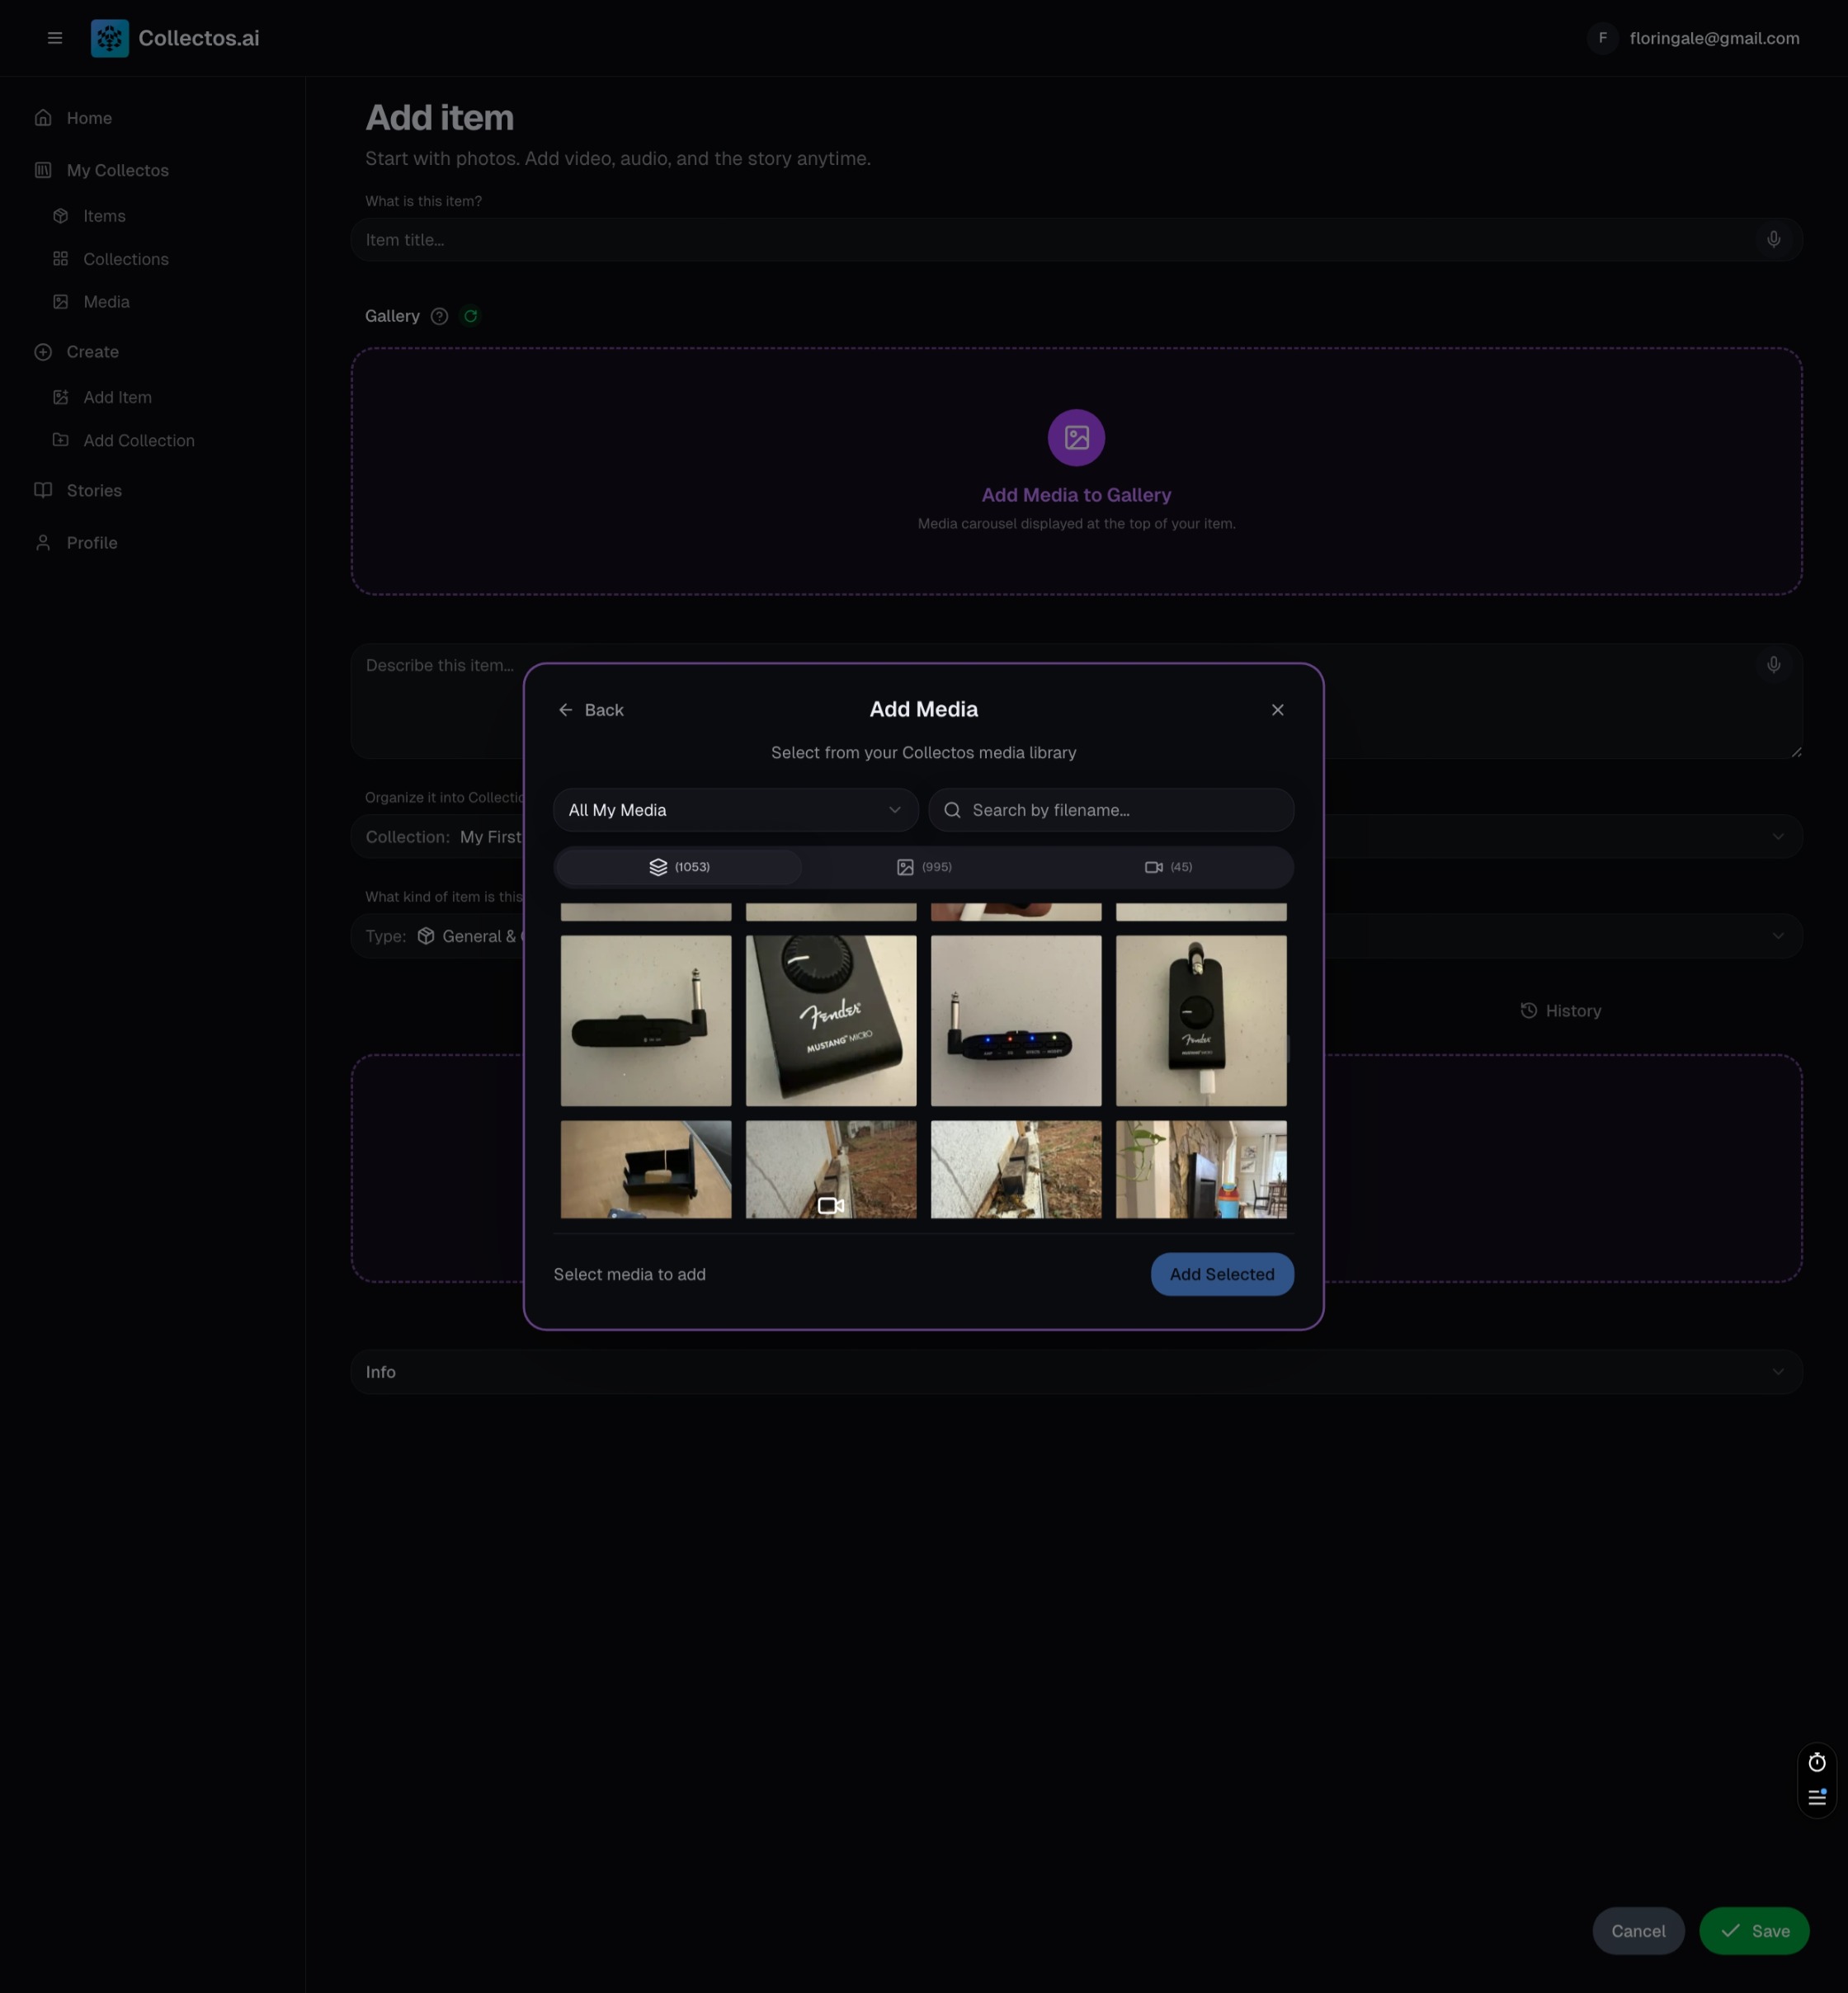Click the list icon in floating widget
The height and width of the screenshot is (1993, 1848).
point(1817,1797)
